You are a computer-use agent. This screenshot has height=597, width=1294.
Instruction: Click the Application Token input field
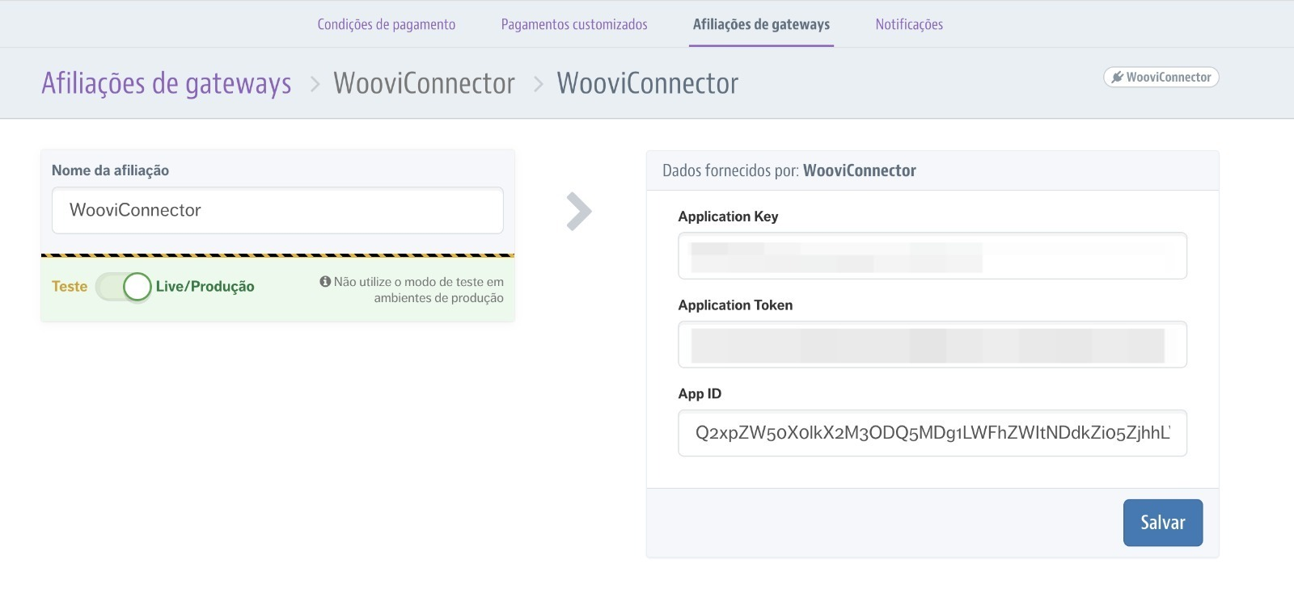coord(932,345)
